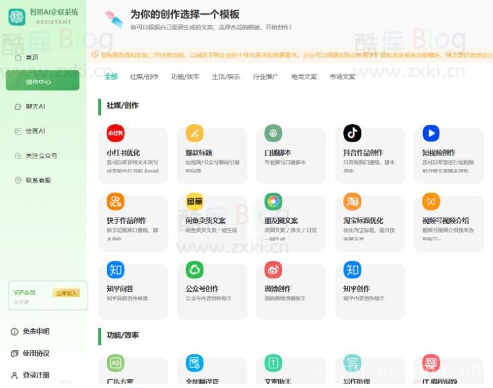
Task: Click the 短视频创作 card title
Action: click(439, 153)
